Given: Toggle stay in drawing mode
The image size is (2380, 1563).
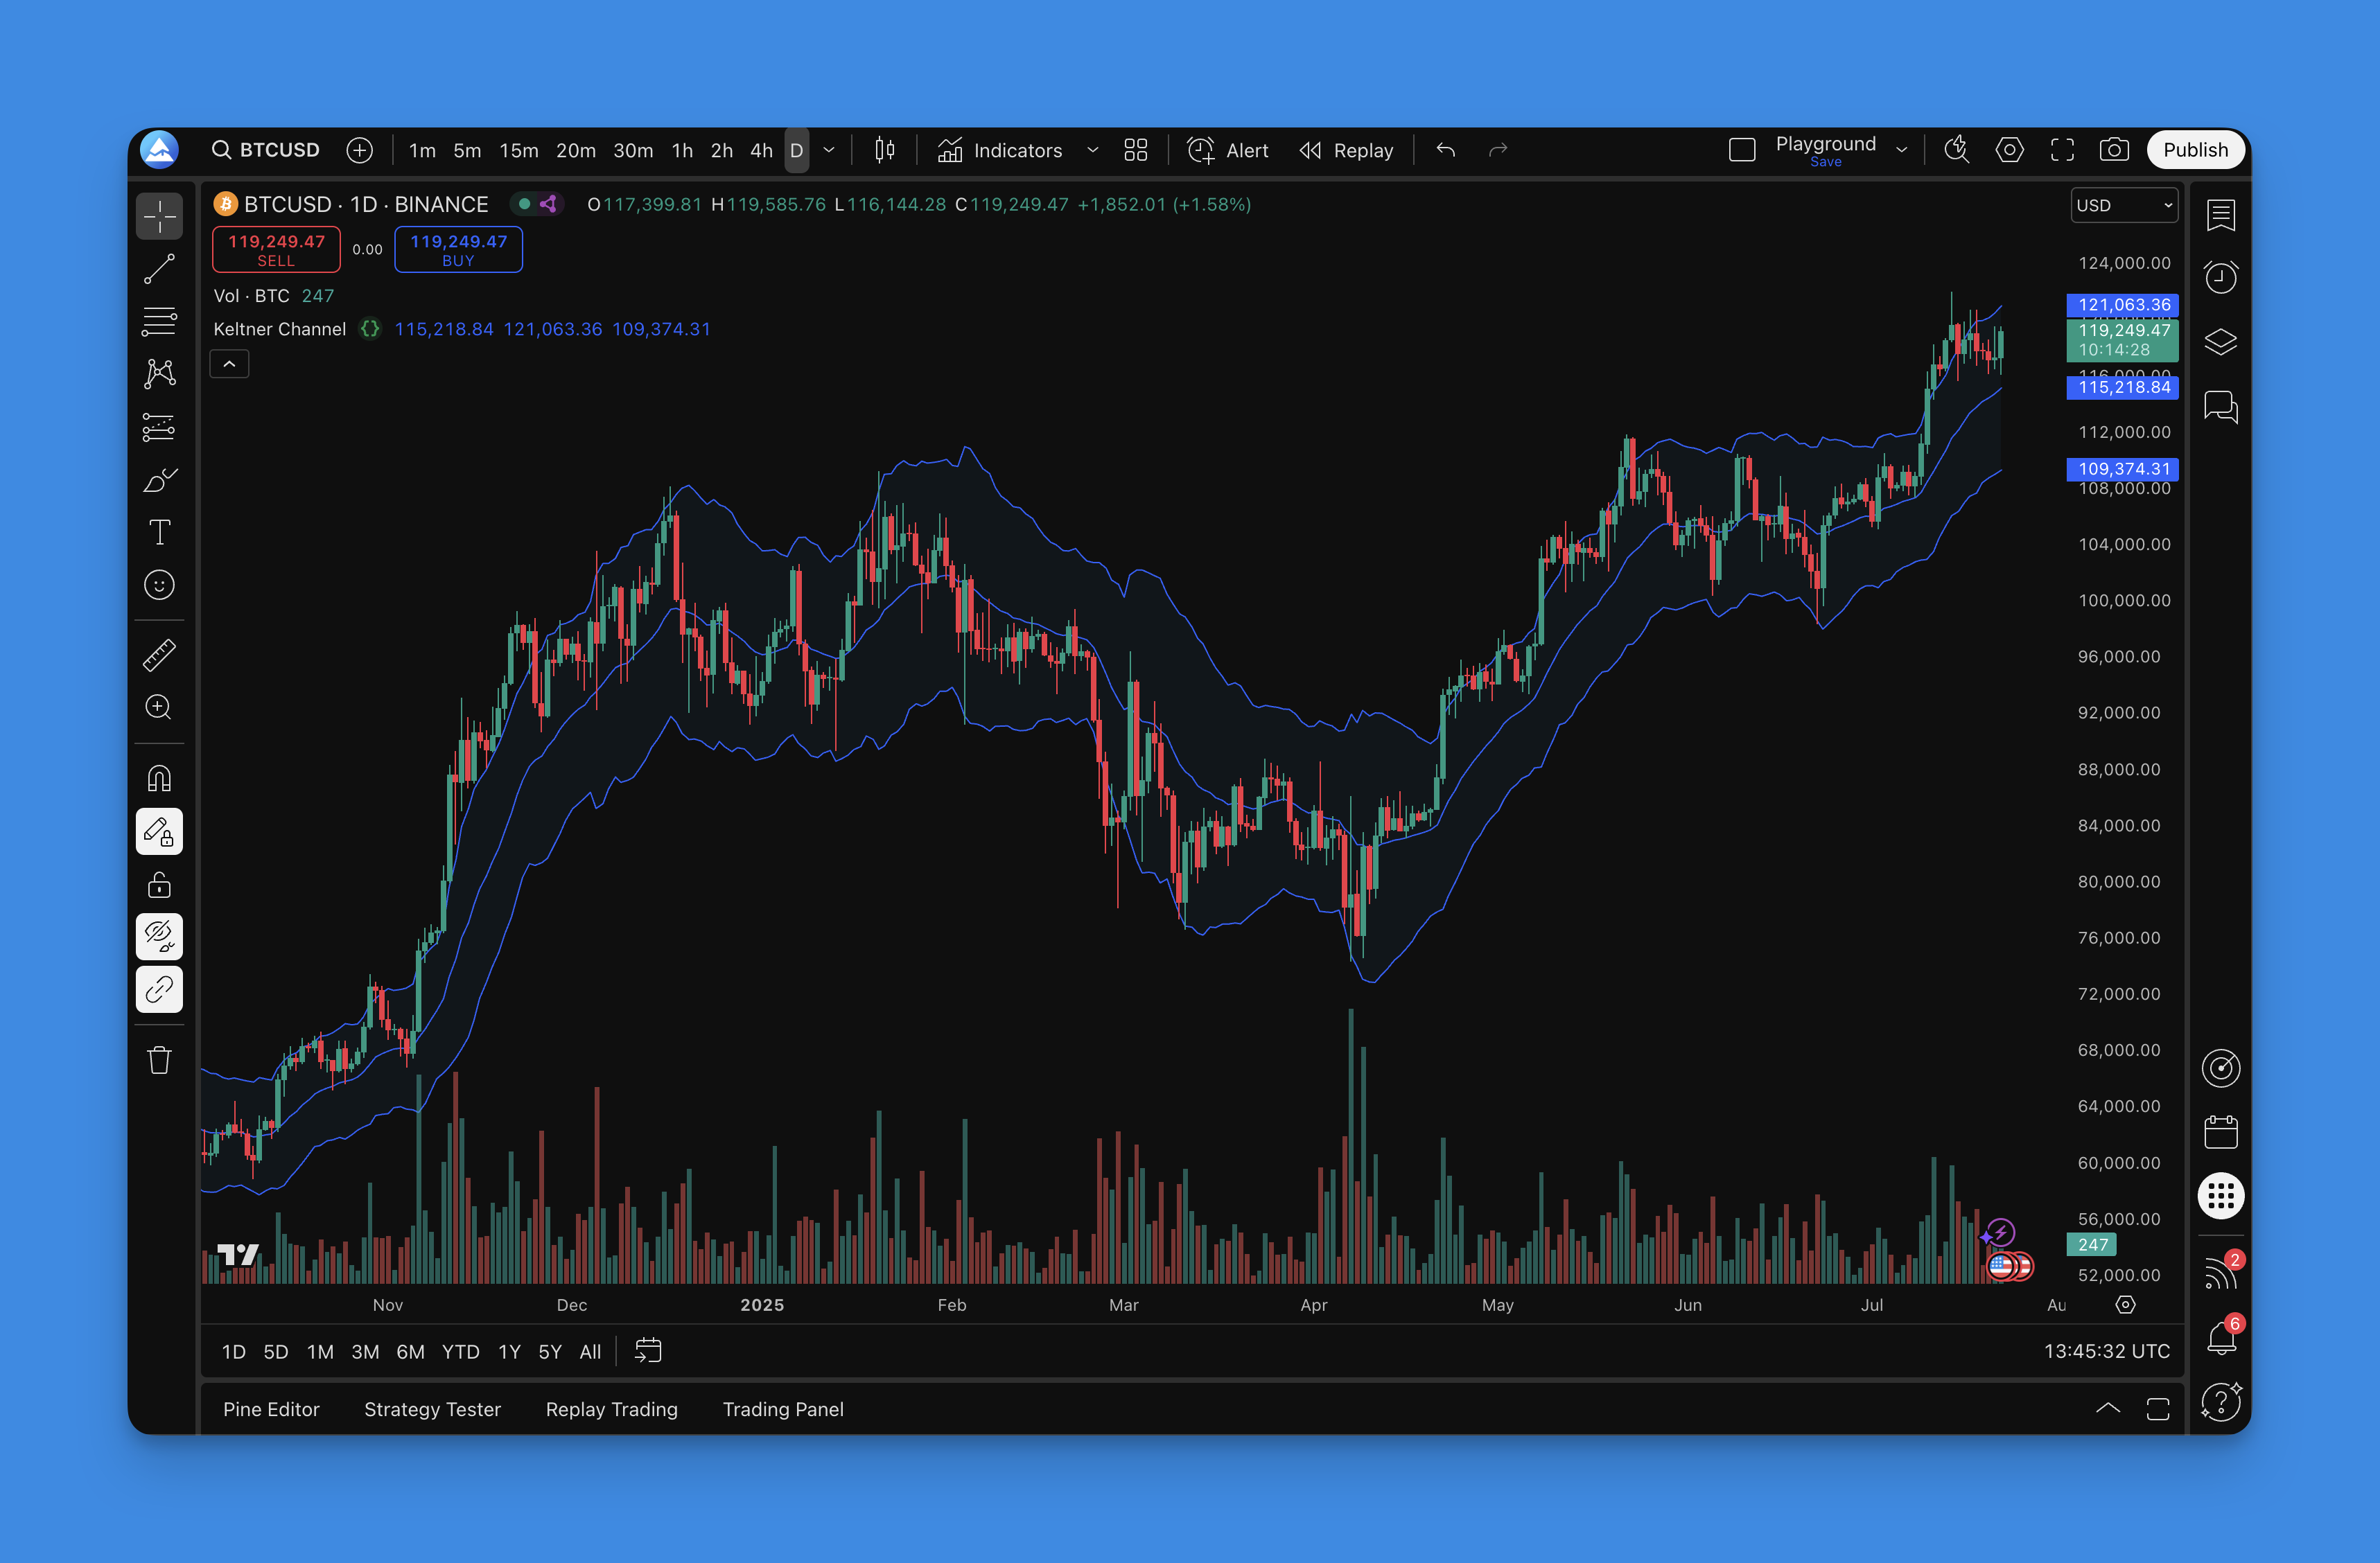Looking at the screenshot, I should 159,831.
